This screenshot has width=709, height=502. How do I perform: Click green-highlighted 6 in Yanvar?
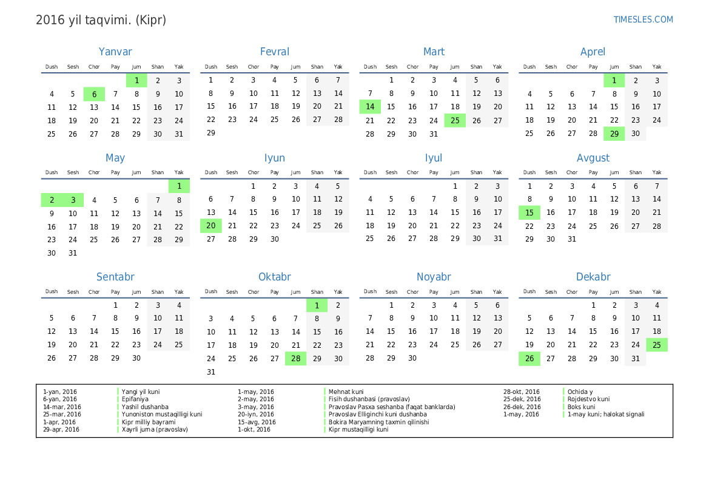point(94,94)
